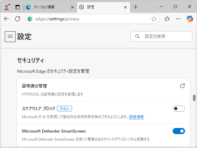
Task: Close the バージョン情報 tab
Action: pos(72,7)
